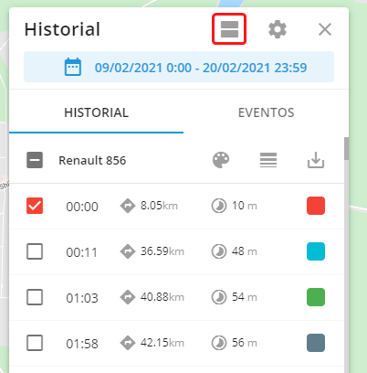
Task: Close the Historial panel
Action: tap(325, 29)
